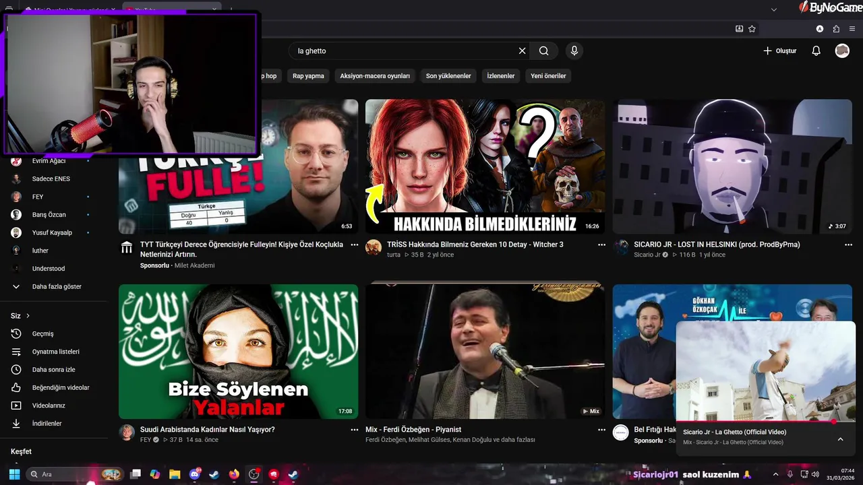This screenshot has width=863, height=485.
Task: Select the 'Aksiyon-macera oyunları' chip
Action: [375, 76]
